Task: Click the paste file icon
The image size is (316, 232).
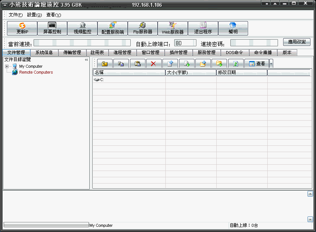Action: coord(137,64)
